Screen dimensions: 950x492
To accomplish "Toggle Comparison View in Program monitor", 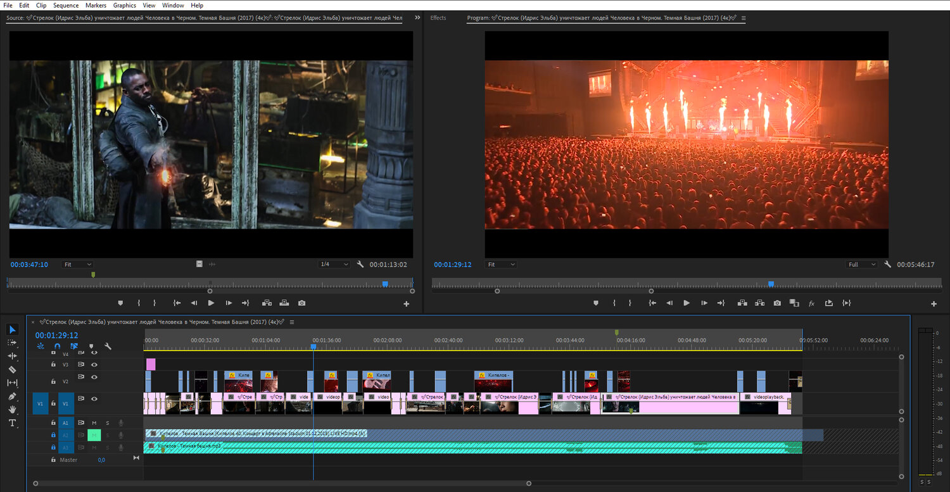I will pos(794,303).
